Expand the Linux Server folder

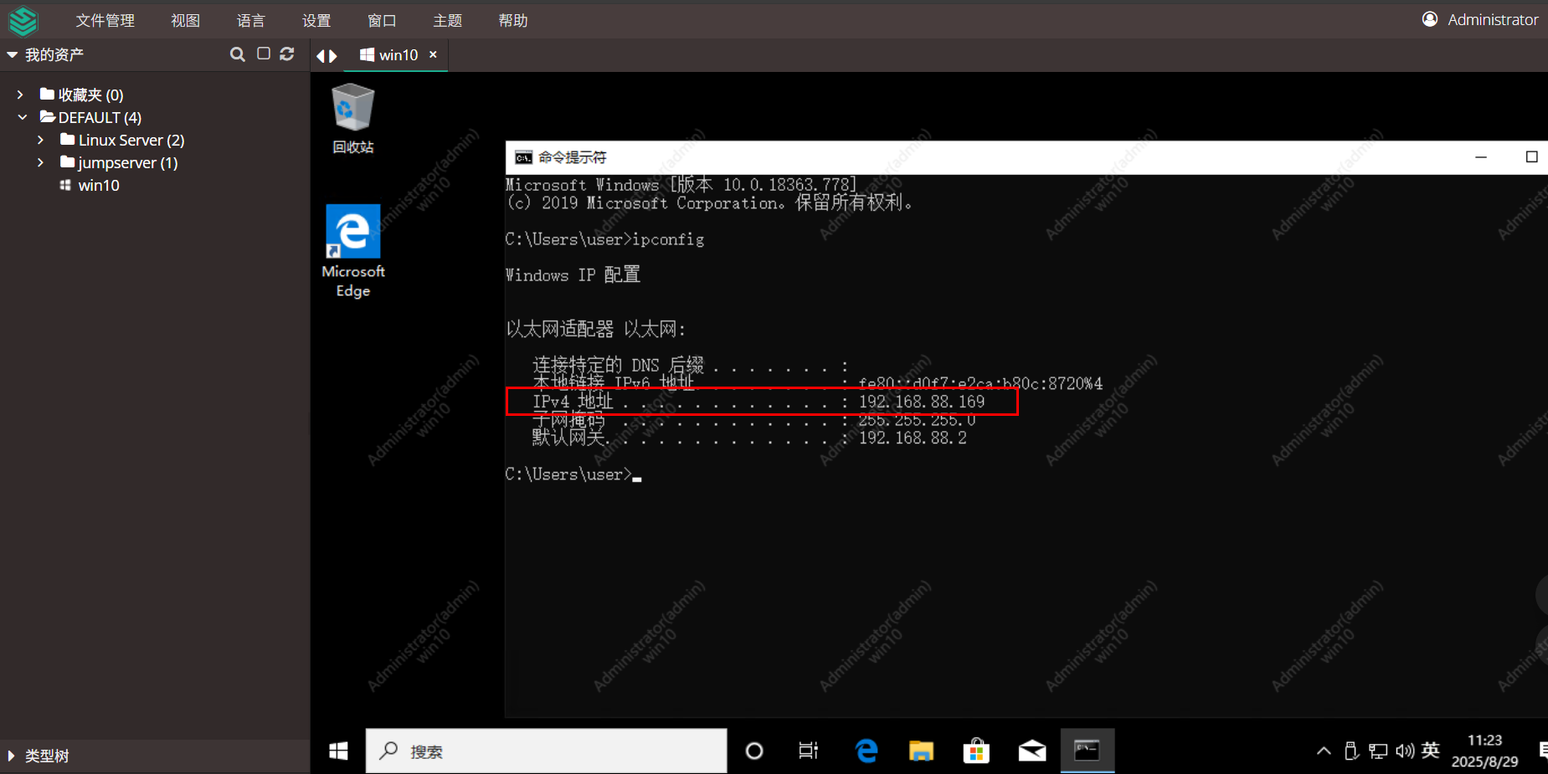(40, 140)
